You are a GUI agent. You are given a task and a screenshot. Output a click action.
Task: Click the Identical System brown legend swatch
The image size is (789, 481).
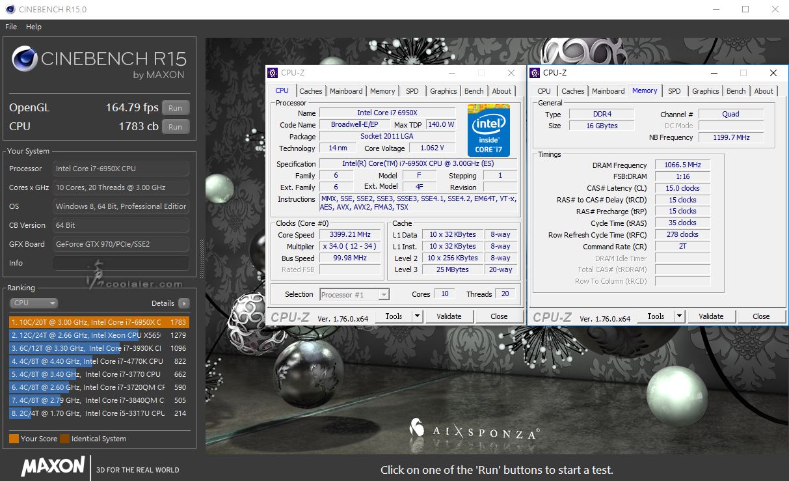tap(64, 439)
